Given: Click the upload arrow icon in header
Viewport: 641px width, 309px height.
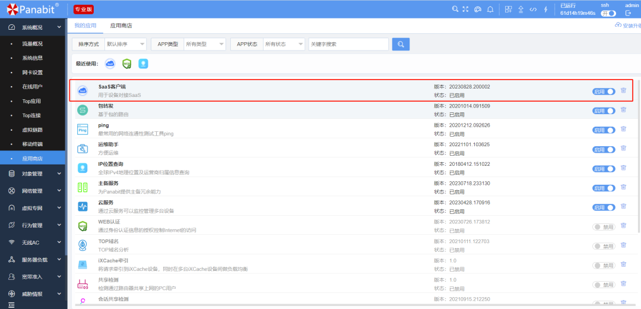Looking at the screenshot, I should [521, 10].
